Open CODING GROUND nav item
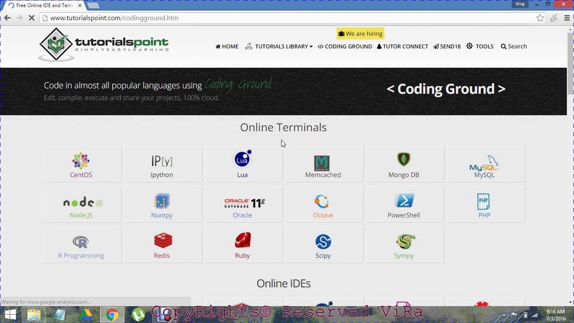Screen dimensions: 574x323 point(345,46)
